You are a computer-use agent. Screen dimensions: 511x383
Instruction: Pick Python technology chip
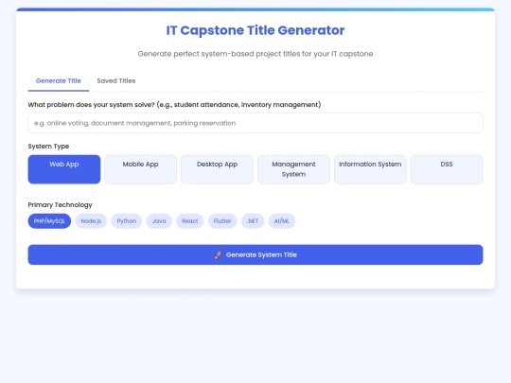127,221
